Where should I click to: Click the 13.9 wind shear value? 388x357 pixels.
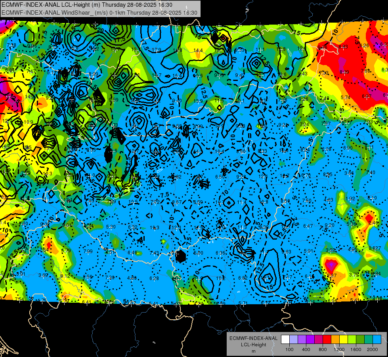pyautogui.click(x=198, y=101)
